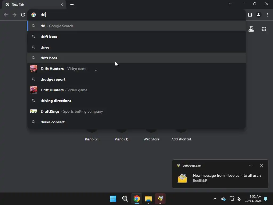Select the first 'drift boss' suggestion
The image size is (273, 205).
point(136,37)
